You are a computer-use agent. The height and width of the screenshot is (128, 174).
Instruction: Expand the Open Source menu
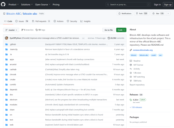(43, 4)
